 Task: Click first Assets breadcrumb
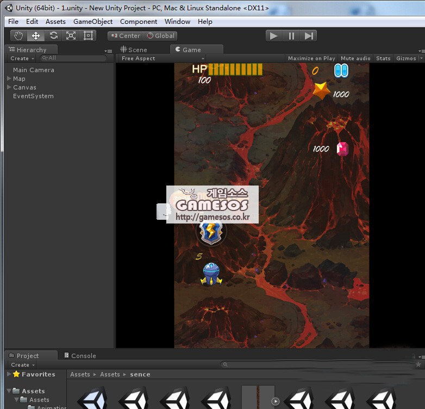[80, 374]
